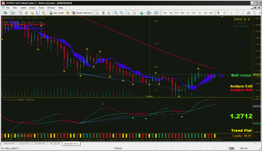The height and width of the screenshot is (151, 262).
Task: Select the M30 timeframe
Action: (182, 13)
